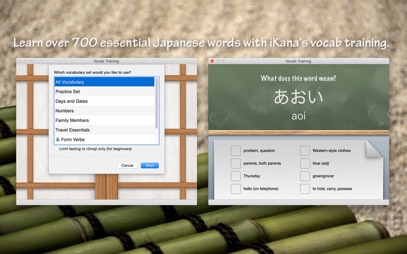The width and height of the screenshot is (407, 254).
Task: Pick the Numbers vocabulary set
Action: coord(104,111)
